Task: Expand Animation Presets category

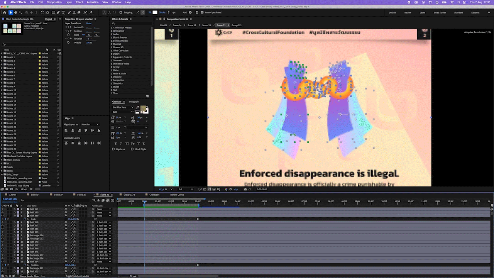Action: click(112, 28)
